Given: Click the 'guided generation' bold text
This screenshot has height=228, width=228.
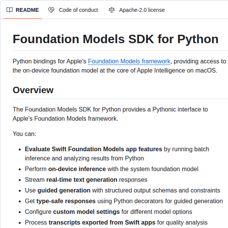Looking at the screenshot, I should (64, 191).
